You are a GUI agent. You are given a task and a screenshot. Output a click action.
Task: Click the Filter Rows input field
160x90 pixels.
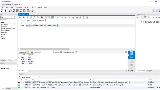[47, 52]
